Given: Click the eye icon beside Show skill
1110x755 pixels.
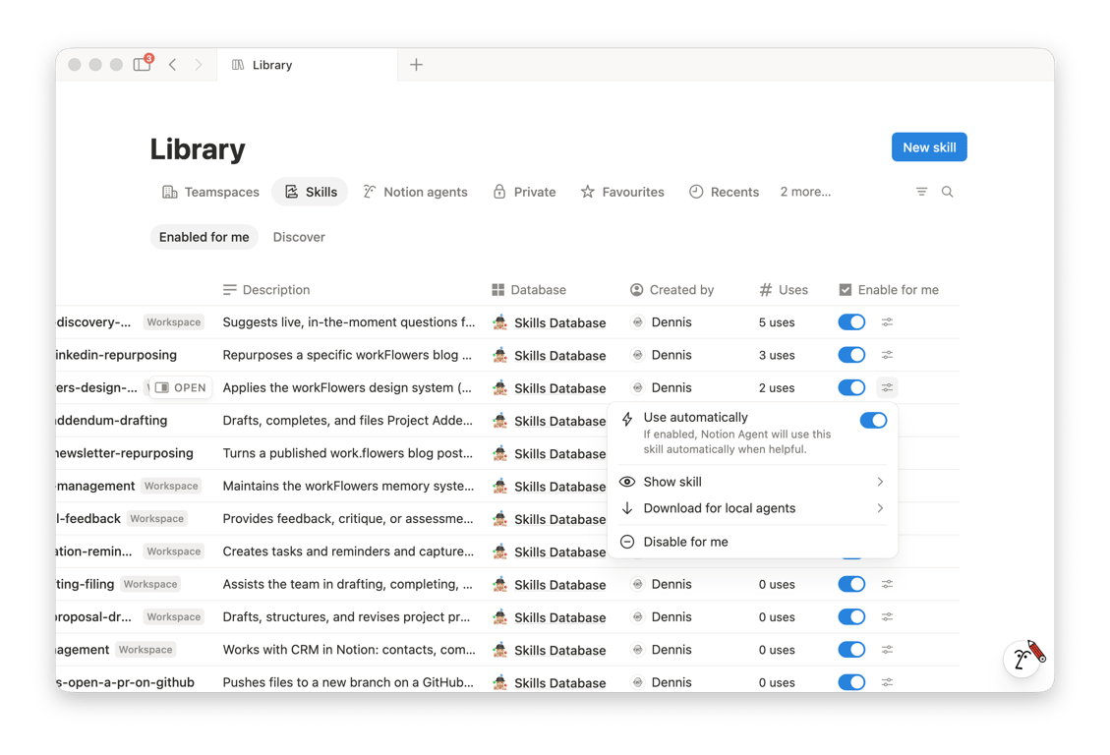Looking at the screenshot, I should [627, 482].
